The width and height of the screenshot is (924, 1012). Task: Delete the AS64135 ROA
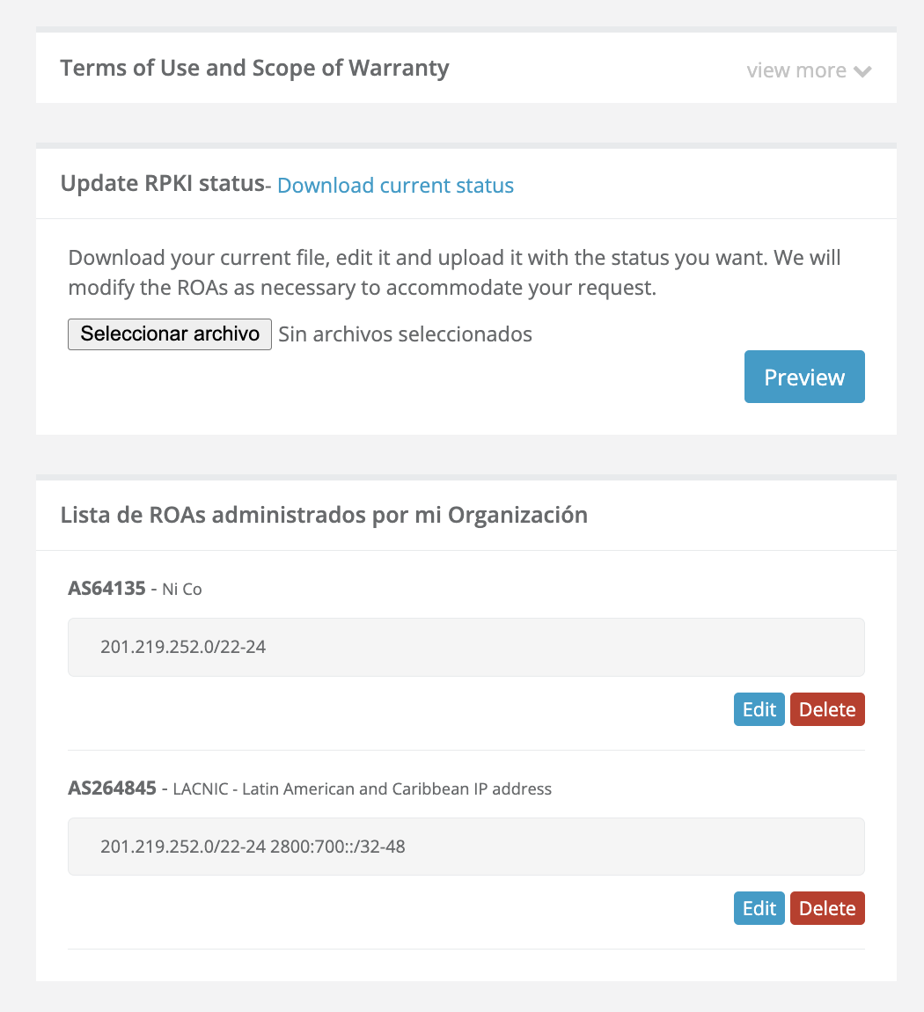coord(827,709)
